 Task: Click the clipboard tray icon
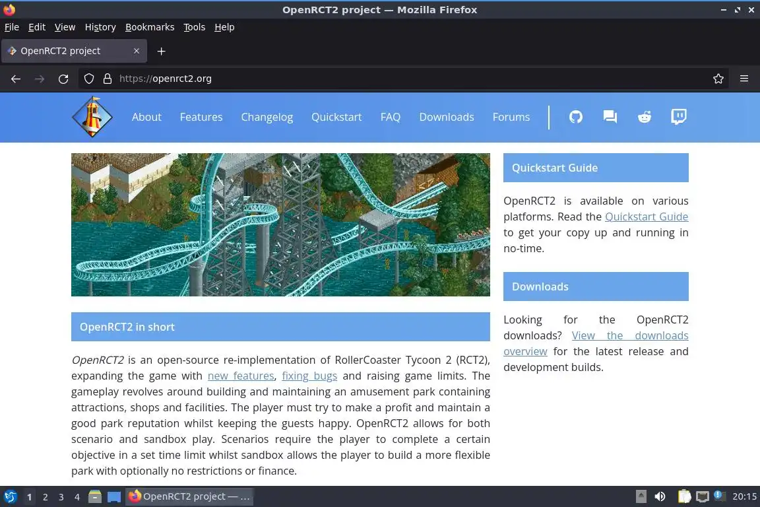tap(684, 496)
